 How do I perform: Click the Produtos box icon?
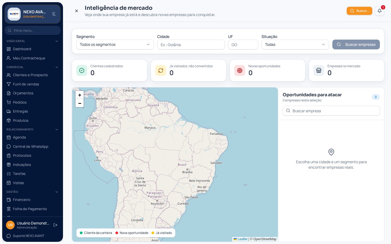[9, 121]
